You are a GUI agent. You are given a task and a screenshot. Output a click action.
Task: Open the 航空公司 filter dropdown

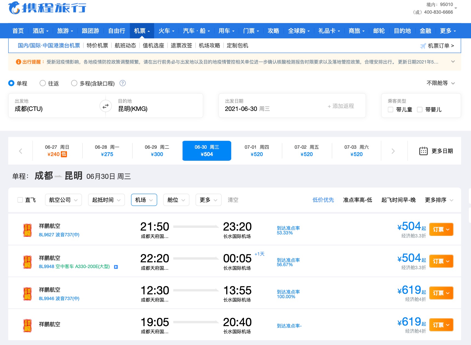[63, 200]
